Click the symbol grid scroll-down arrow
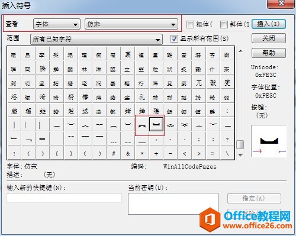 [240, 156]
